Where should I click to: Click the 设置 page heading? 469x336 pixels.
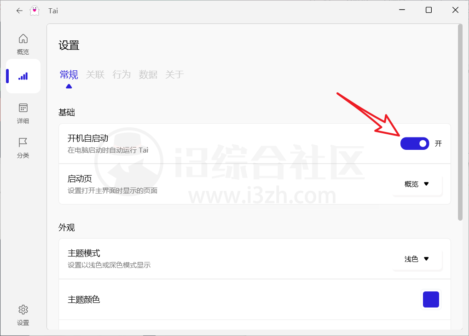coord(69,46)
